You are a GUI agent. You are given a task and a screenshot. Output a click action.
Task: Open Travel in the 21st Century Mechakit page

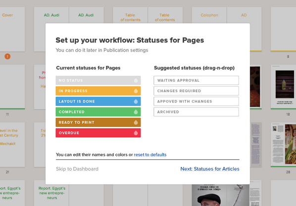point(12,145)
